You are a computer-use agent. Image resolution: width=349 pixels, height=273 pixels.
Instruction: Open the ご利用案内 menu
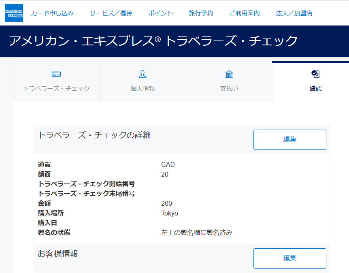(245, 13)
